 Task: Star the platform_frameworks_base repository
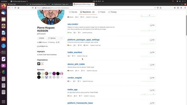click(152, 103)
